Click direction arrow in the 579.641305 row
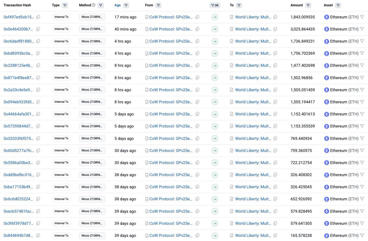Screen dimensions: 368x241 click(x=215, y=223)
